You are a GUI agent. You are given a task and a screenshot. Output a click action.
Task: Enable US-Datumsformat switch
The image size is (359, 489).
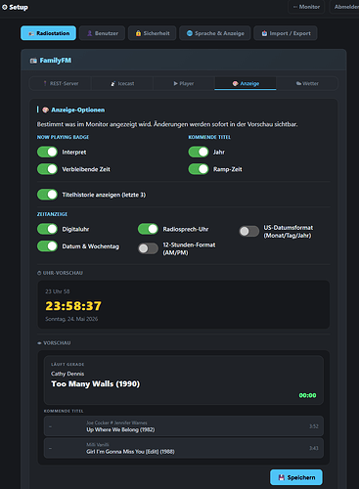[x=249, y=231]
